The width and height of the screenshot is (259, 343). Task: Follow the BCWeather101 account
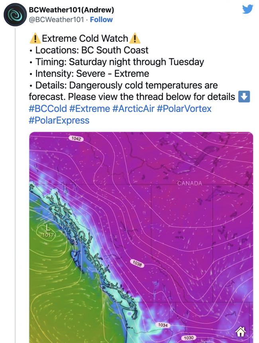point(101,20)
